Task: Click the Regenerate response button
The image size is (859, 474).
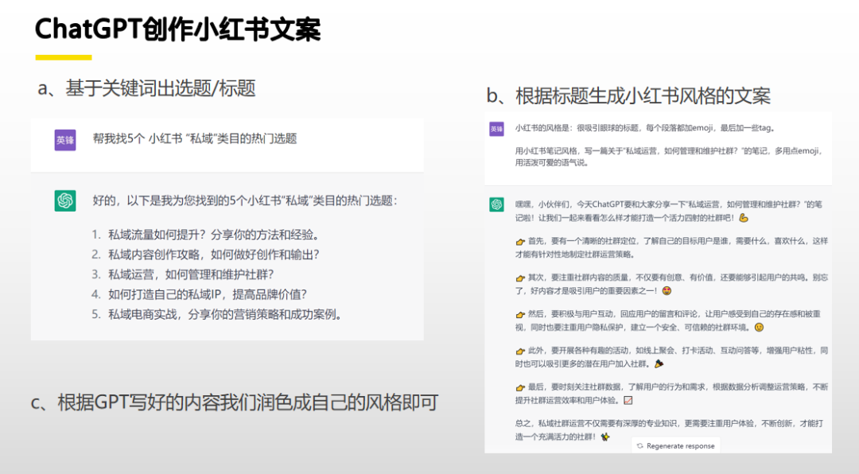Action: click(675, 445)
